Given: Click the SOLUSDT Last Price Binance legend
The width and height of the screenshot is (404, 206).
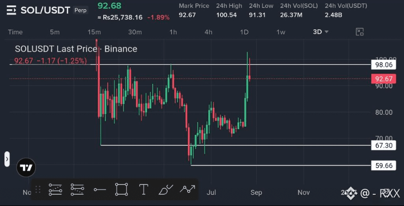Looking at the screenshot, I should pos(76,49).
